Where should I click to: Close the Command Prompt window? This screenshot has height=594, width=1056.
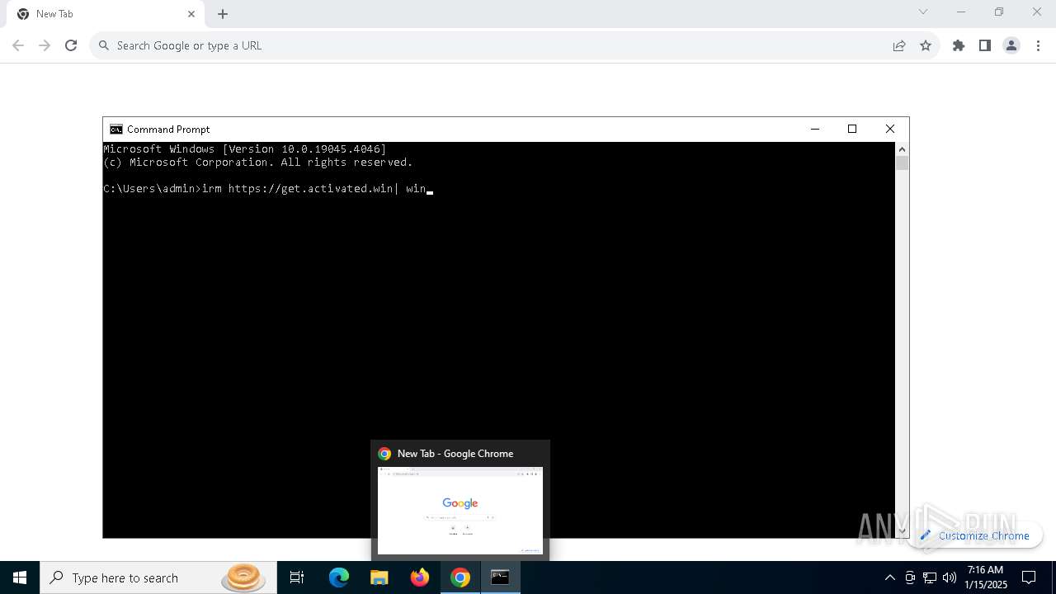coord(889,129)
